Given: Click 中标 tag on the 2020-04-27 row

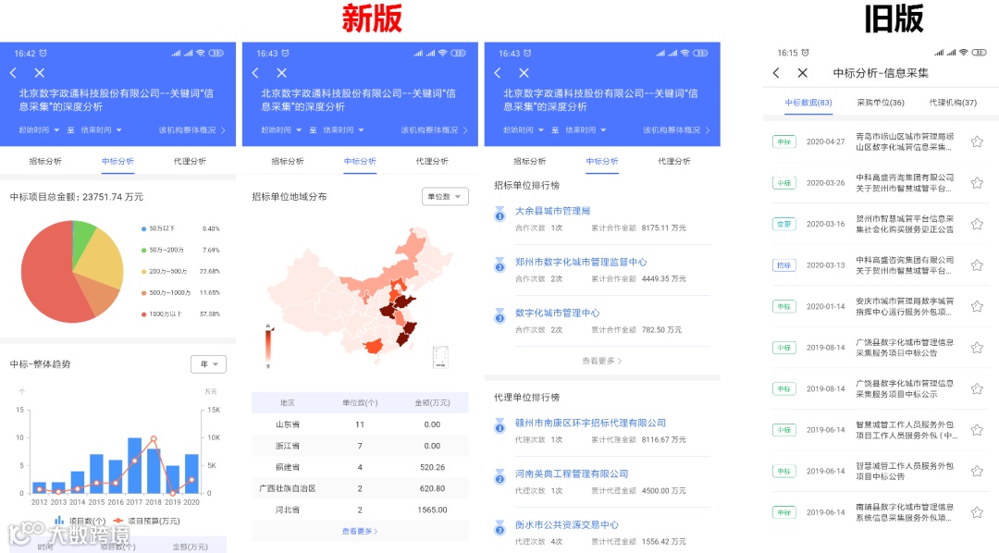Looking at the screenshot, I should tap(784, 141).
